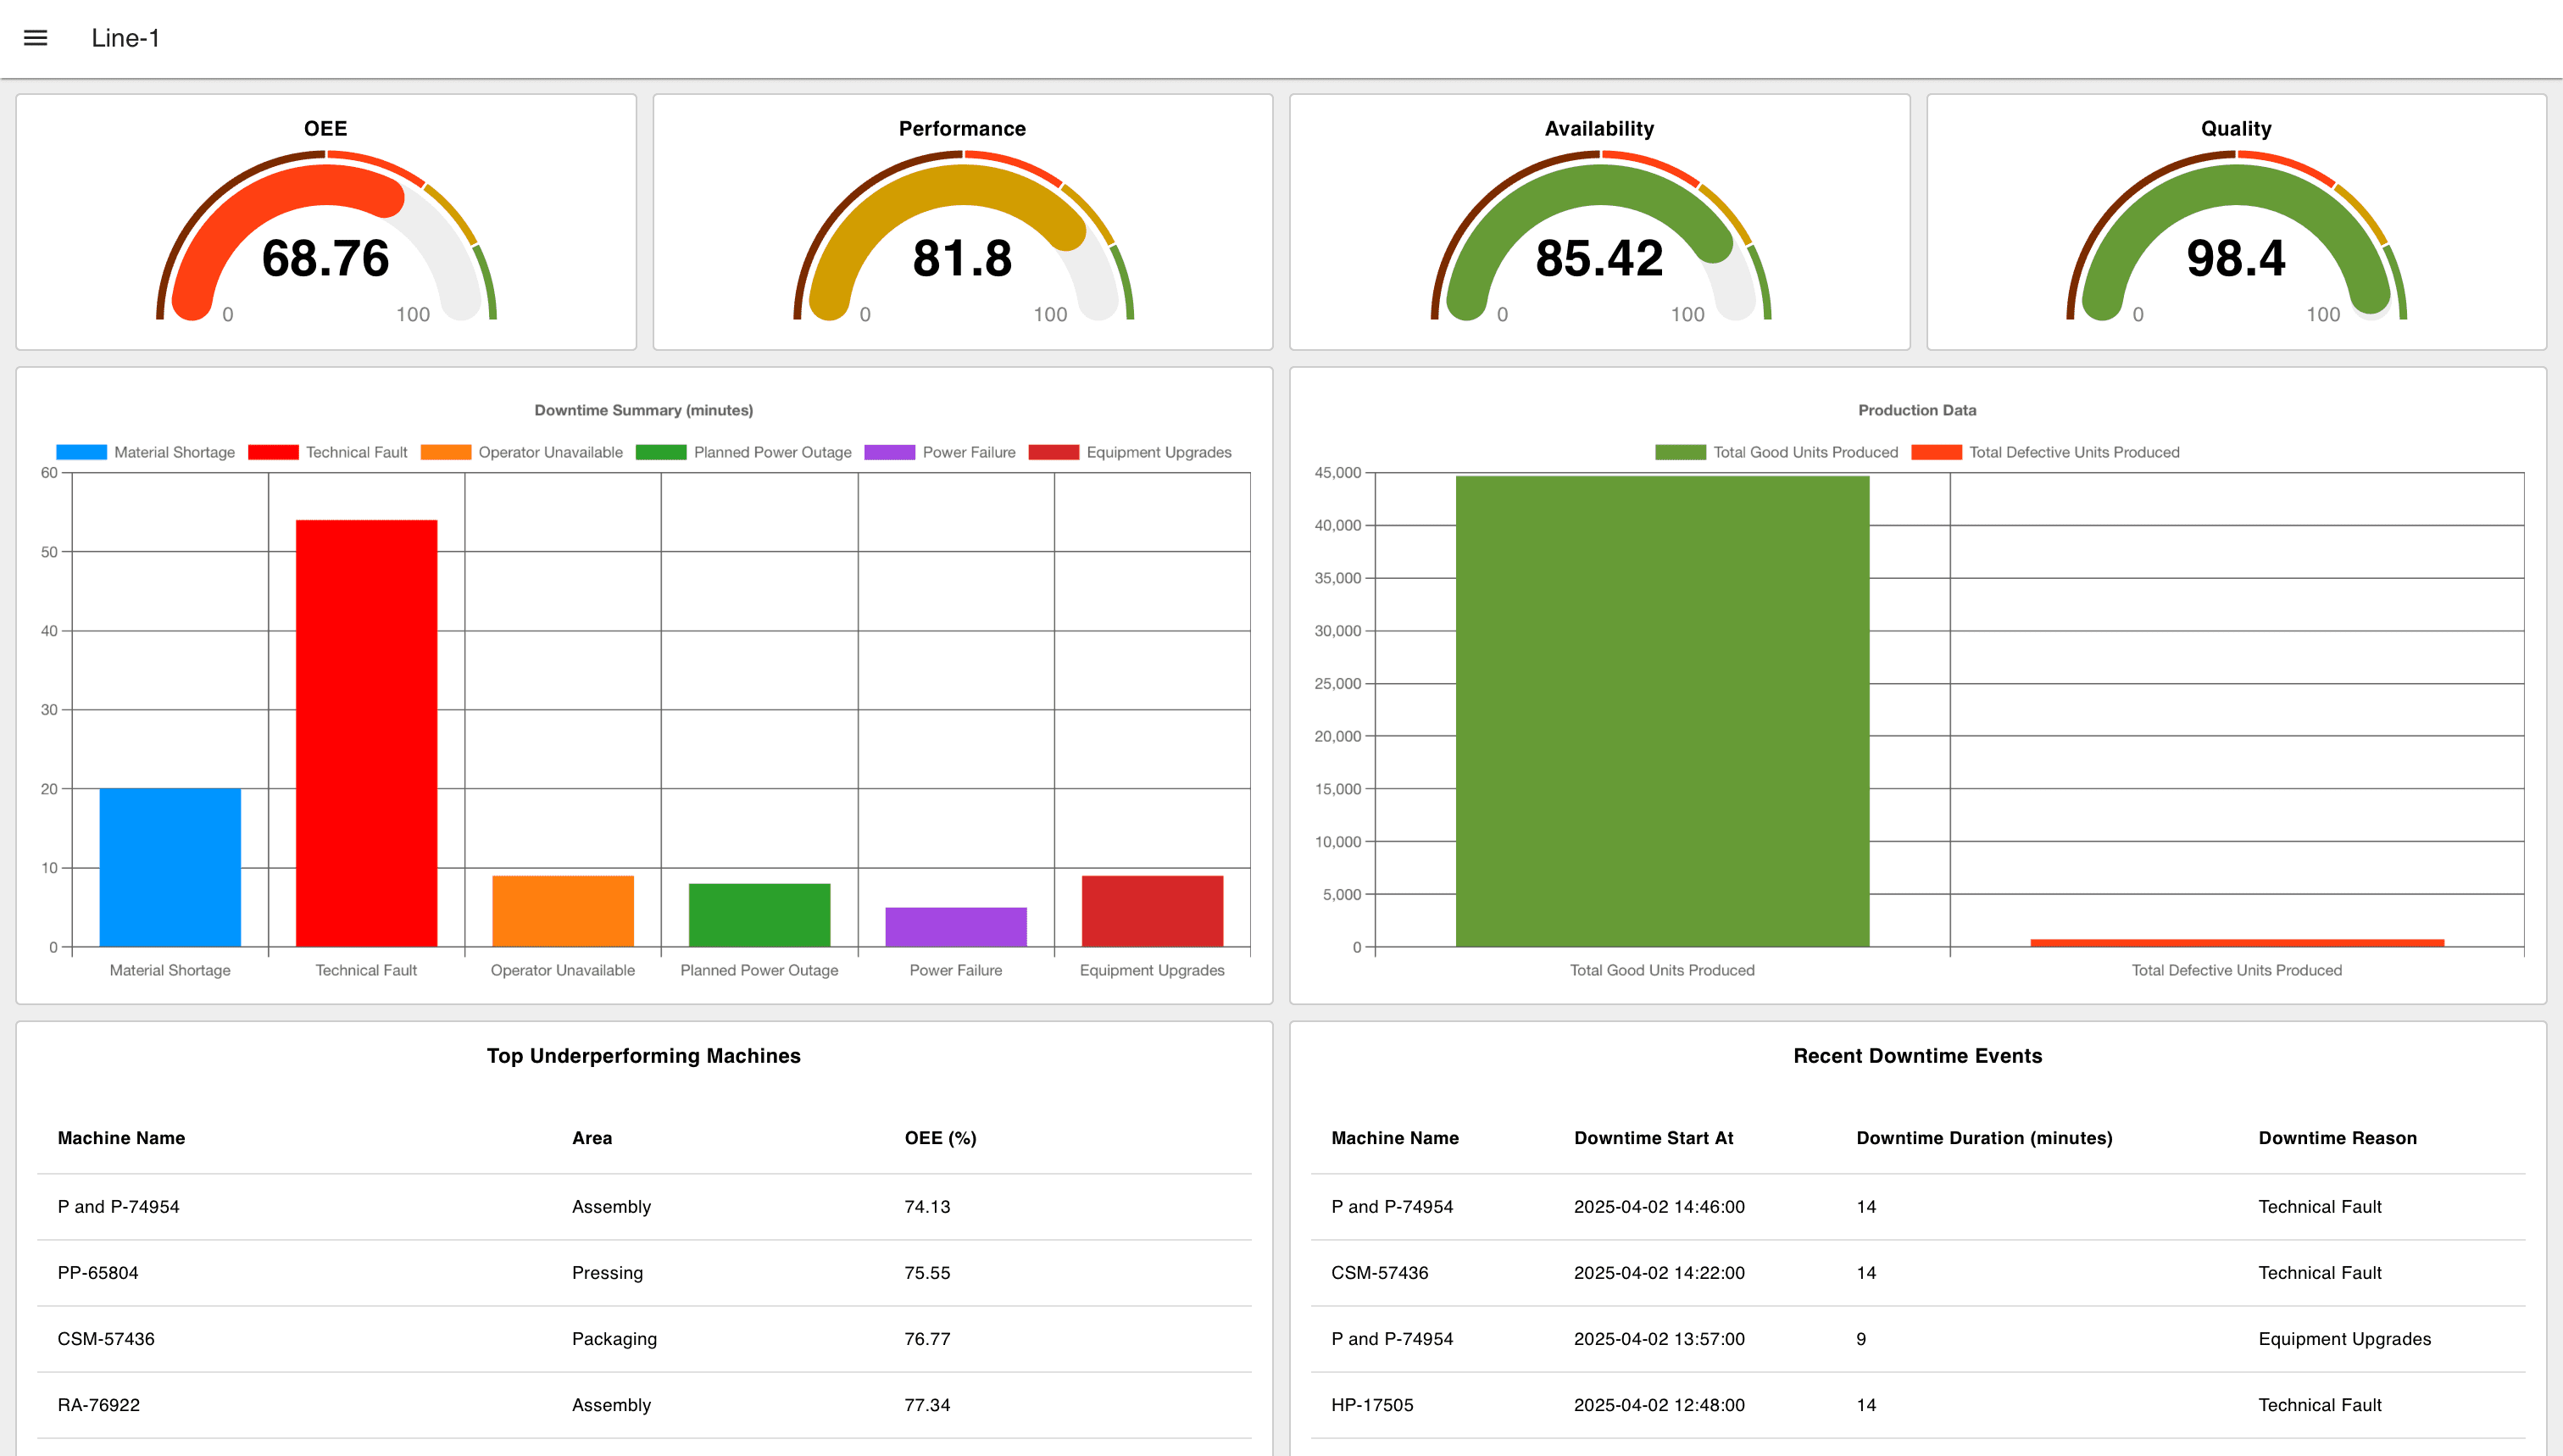Toggle Total Good Units Produced legend entry
The image size is (2563, 1456).
(x=1681, y=452)
